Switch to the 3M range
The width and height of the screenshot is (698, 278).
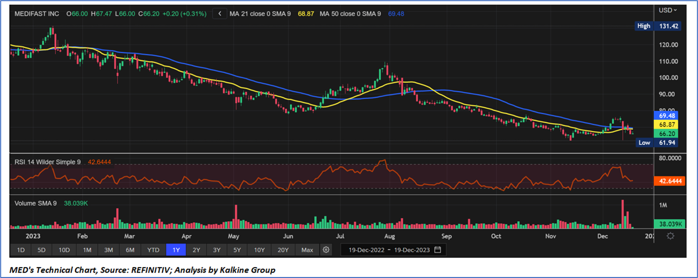(x=108, y=249)
